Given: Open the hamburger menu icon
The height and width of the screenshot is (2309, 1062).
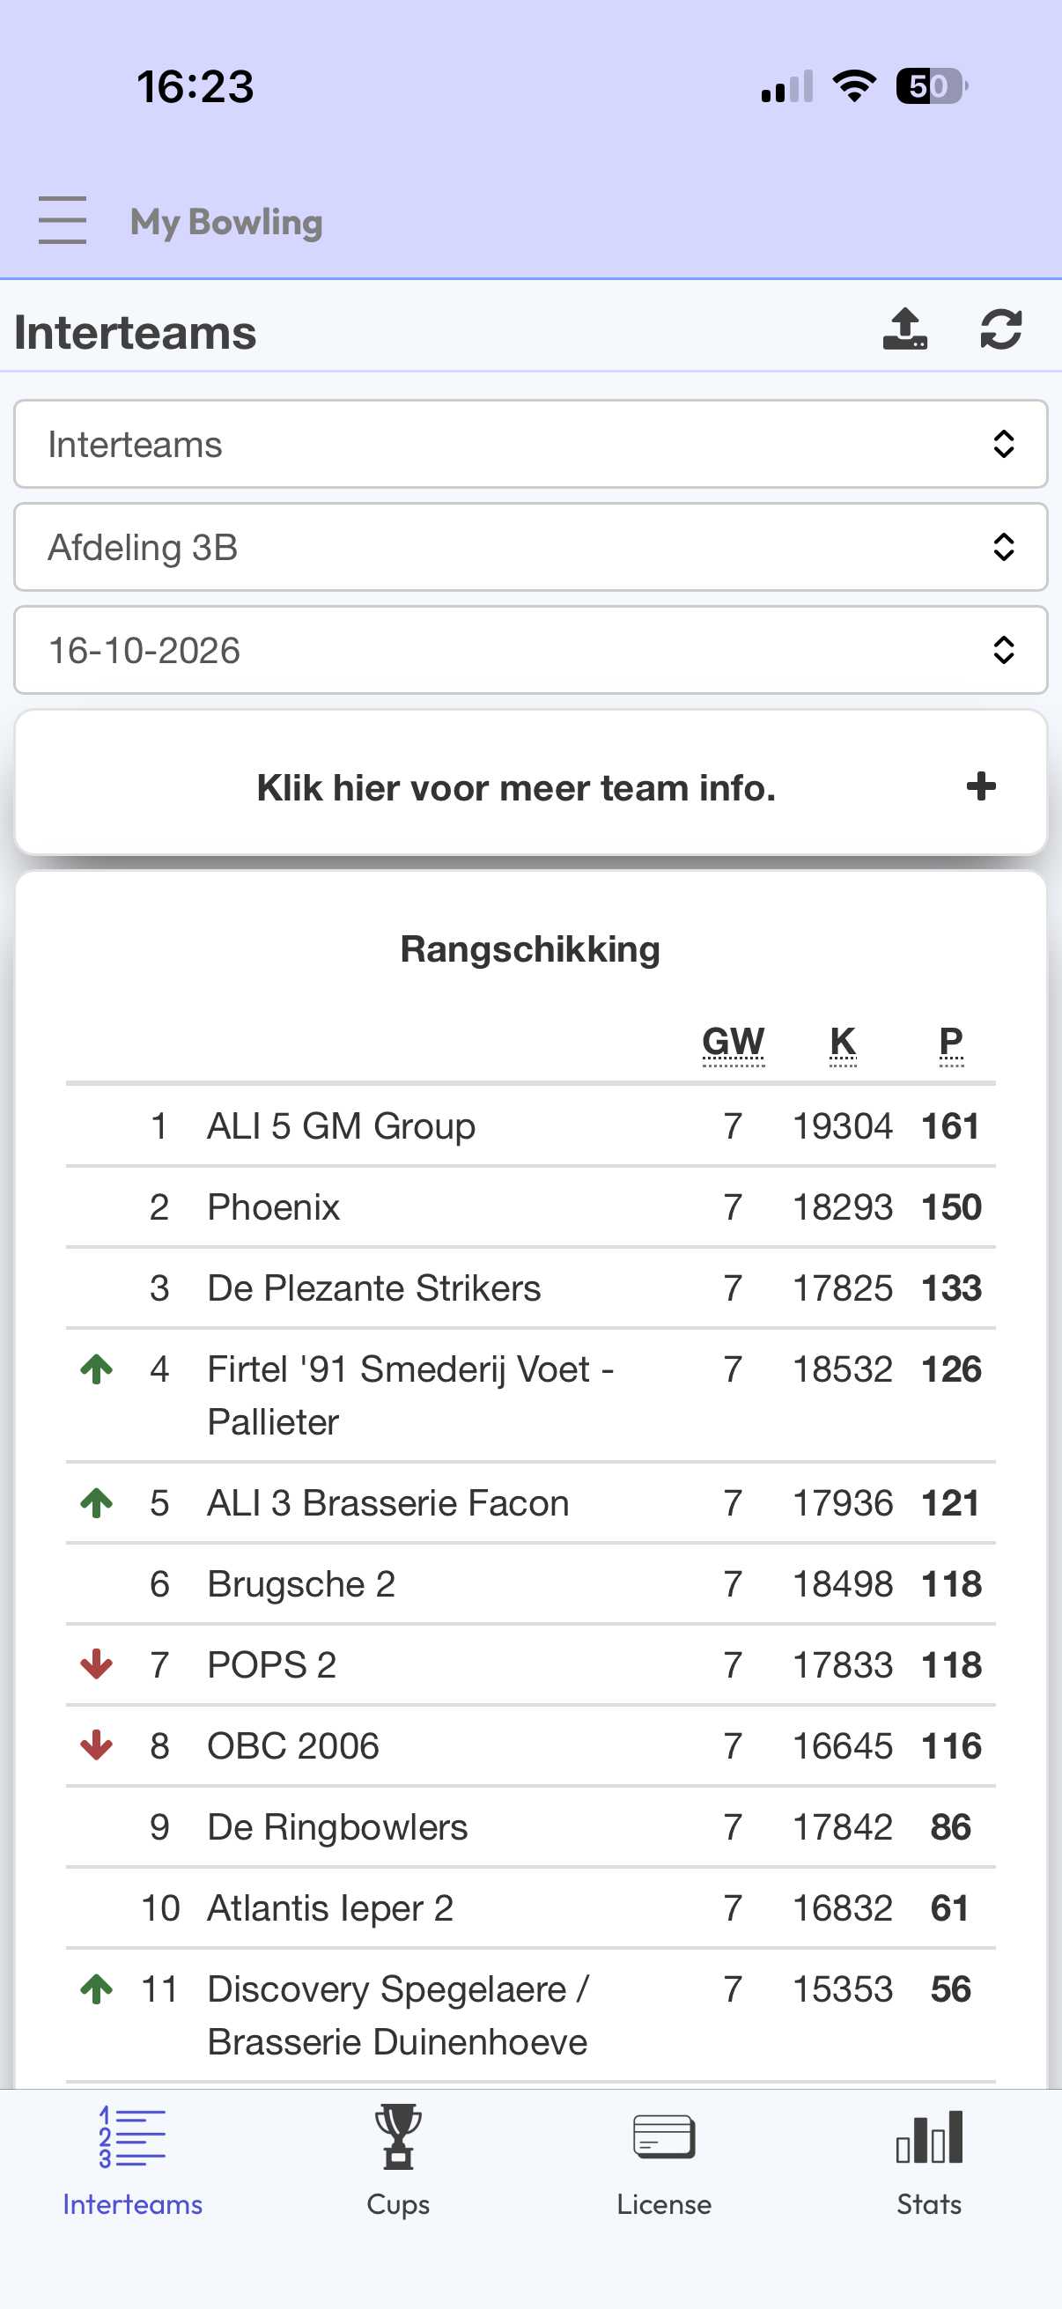Looking at the screenshot, I should [x=63, y=220].
